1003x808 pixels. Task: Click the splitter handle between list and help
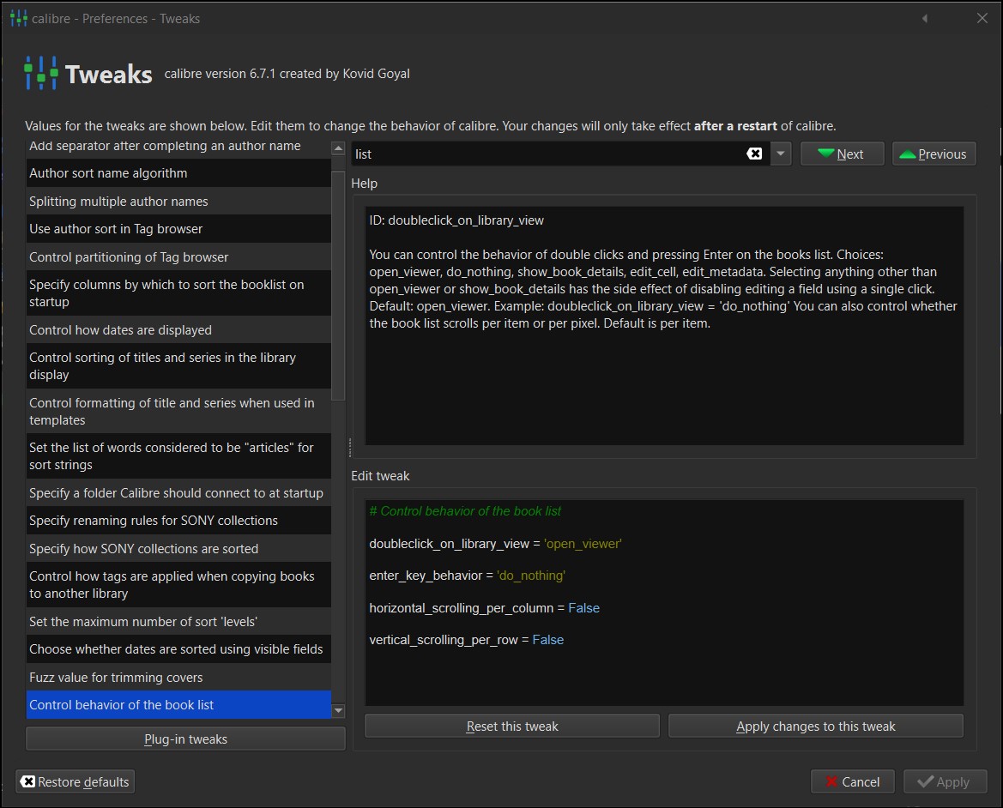(349, 447)
